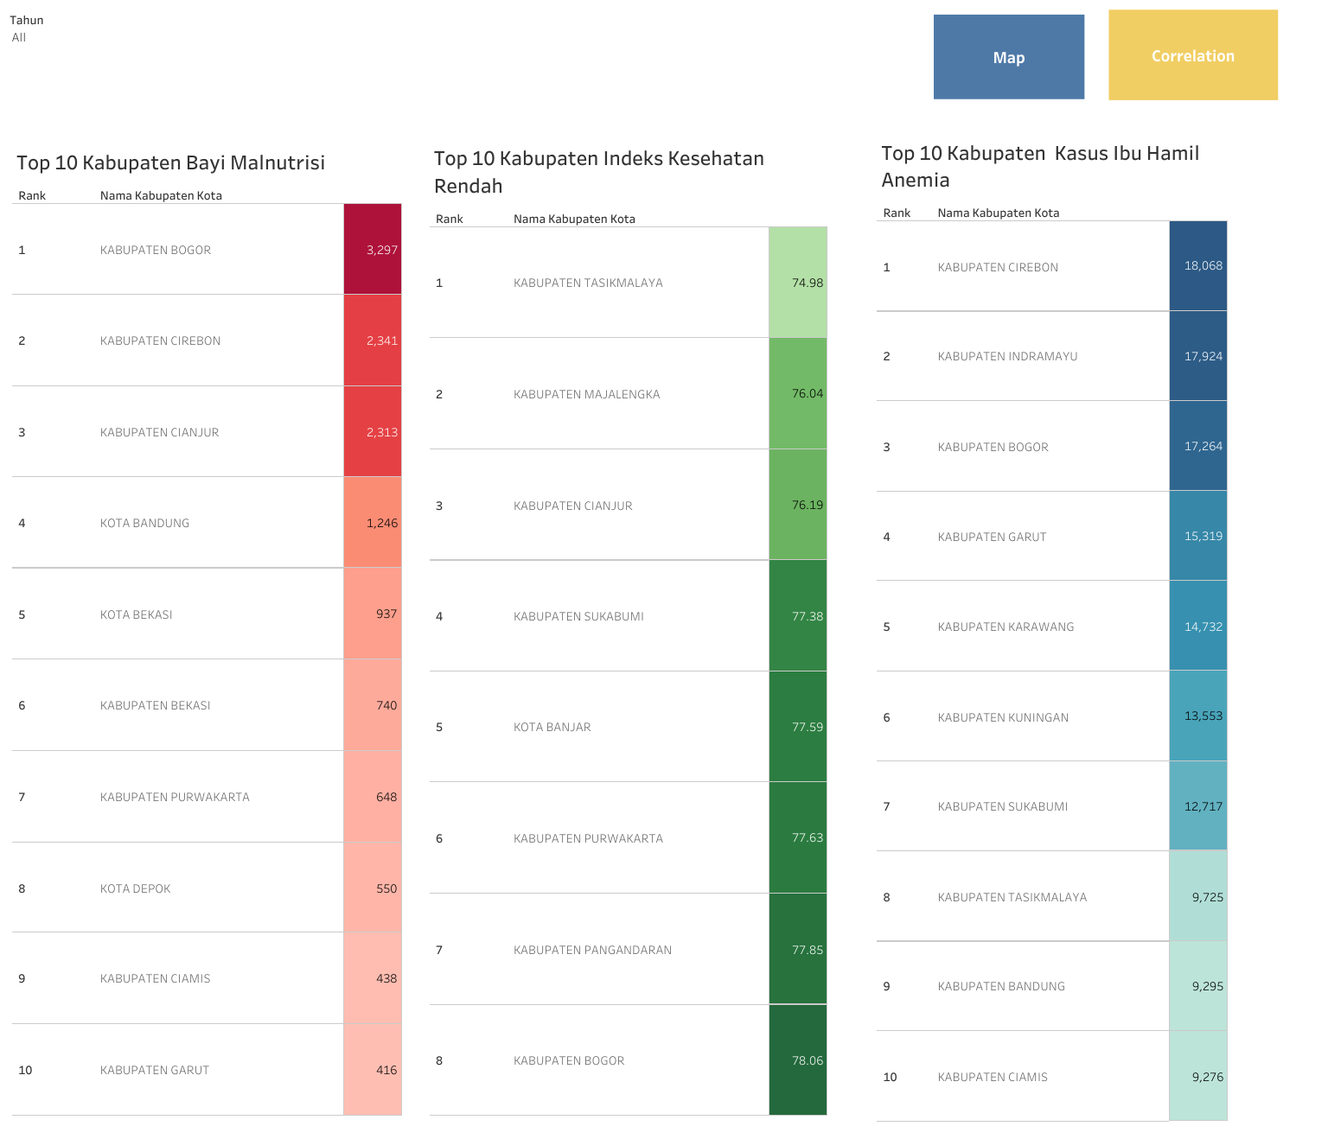Click the Nama Kabupaten Kota header in malnutrition table
This screenshot has width=1328, height=1139.
pyautogui.click(x=161, y=195)
